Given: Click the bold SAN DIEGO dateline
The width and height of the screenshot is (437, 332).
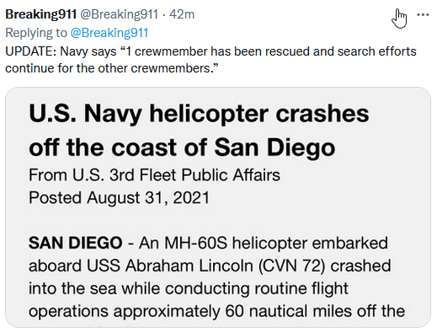Looking at the screenshot, I should [x=75, y=243].
